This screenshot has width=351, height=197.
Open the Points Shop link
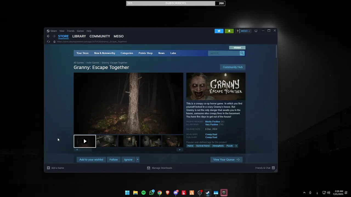(x=146, y=53)
